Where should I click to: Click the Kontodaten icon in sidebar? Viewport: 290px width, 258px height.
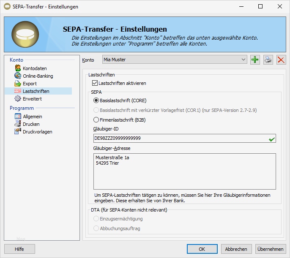pos(18,68)
